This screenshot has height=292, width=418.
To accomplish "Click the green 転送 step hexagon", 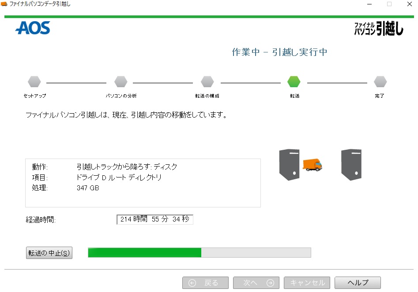I will pos(294,81).
